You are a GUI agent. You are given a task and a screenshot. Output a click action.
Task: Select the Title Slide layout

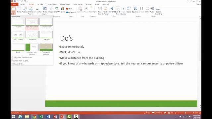click(18, 23)
